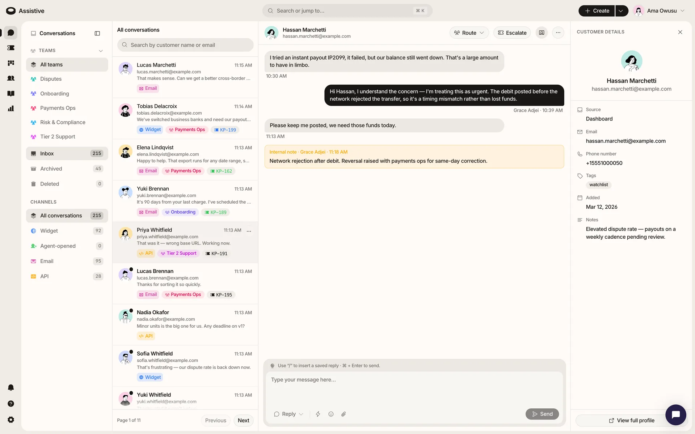The image size is (695, 434).
Task: Open the Inbox folder
Action: [67, 153]
